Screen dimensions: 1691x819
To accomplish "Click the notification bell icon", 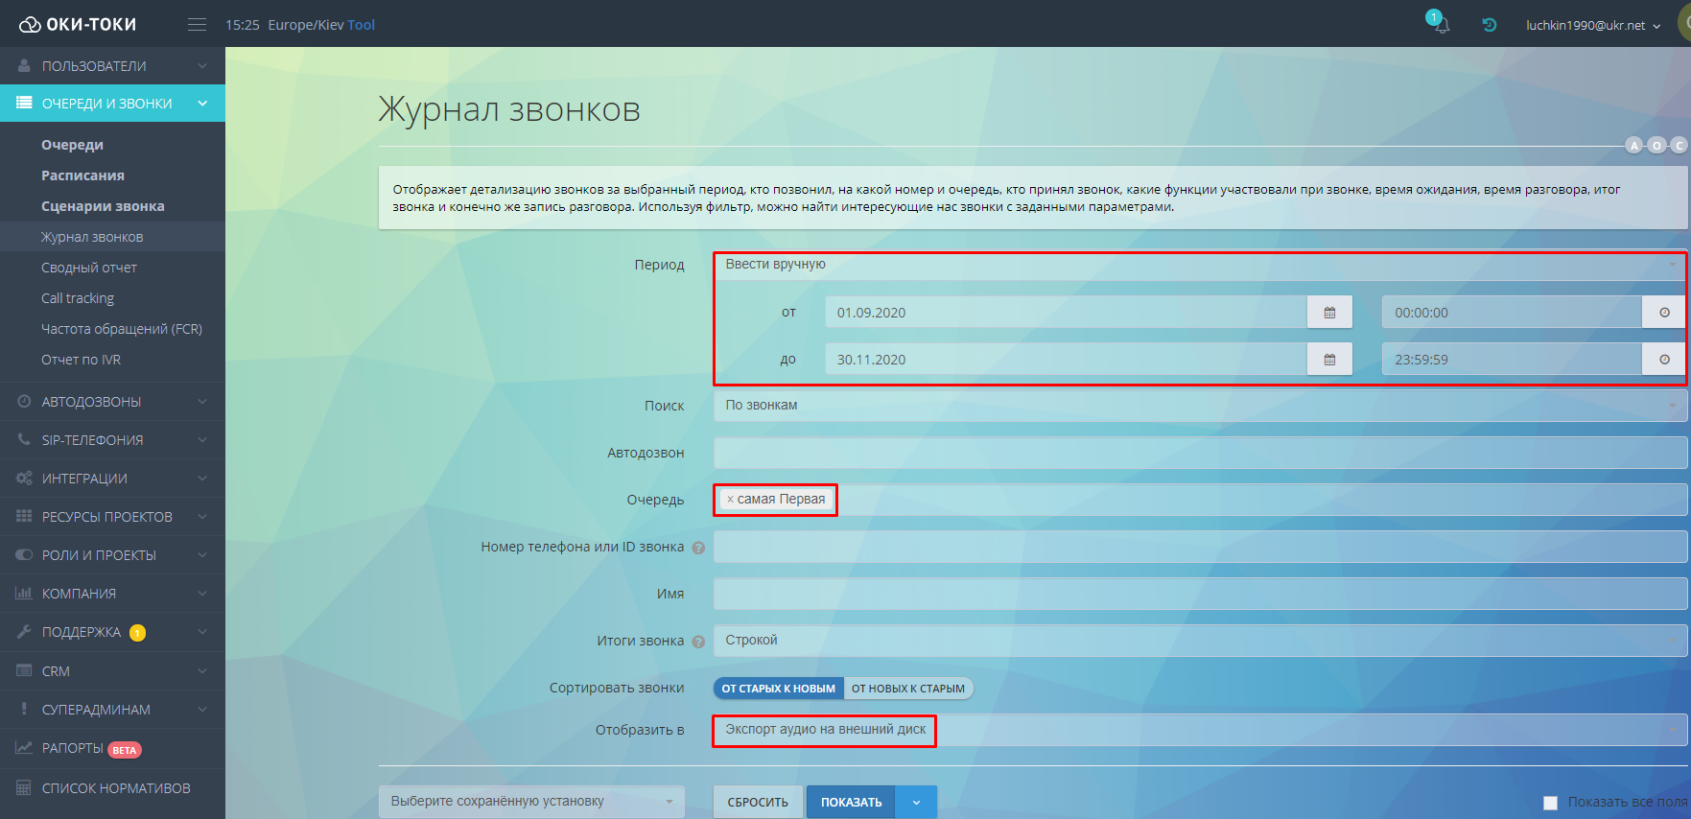I will (1440, 26).
